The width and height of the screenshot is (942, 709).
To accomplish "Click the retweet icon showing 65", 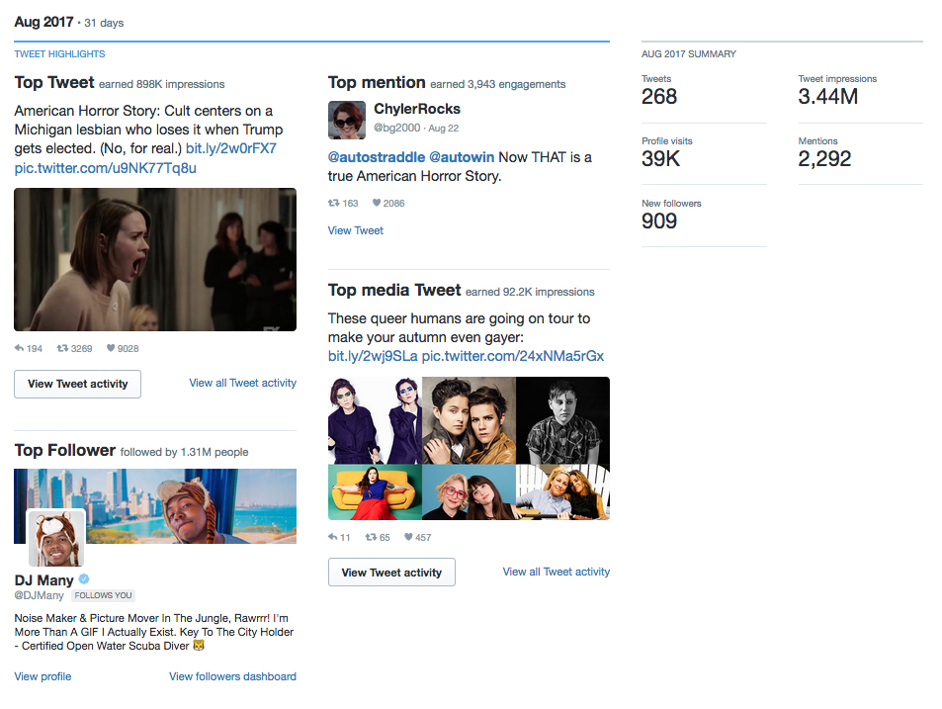I will click(x=372, y=537).
